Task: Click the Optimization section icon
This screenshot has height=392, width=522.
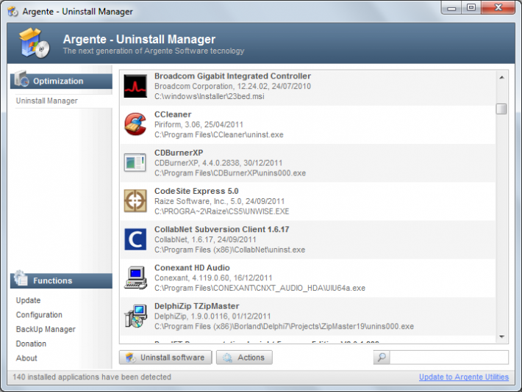Action: (x=21, y=79)
